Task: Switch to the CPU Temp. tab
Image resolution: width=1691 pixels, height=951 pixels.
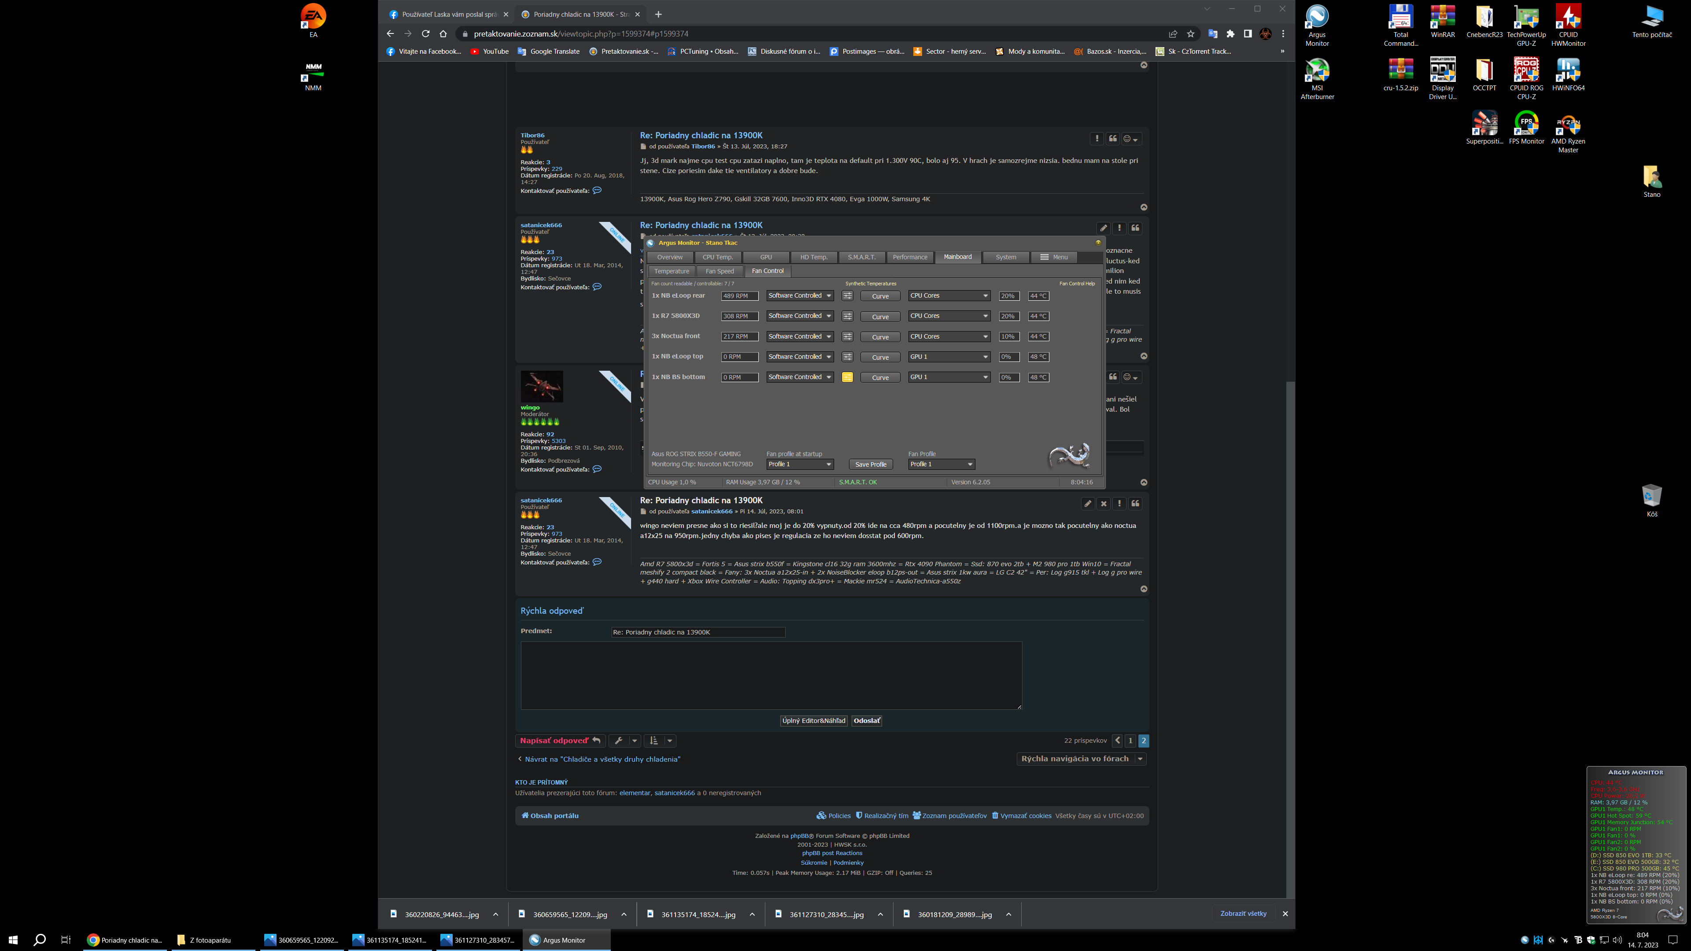Action: pos(717,257)
